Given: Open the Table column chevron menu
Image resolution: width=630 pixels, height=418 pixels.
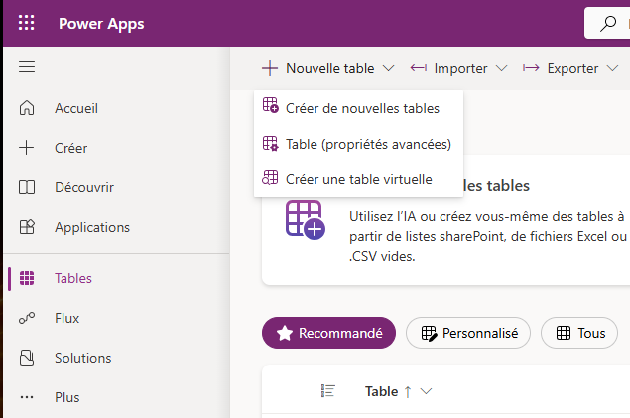Looking at the screenshot, I should coord(426,391).
